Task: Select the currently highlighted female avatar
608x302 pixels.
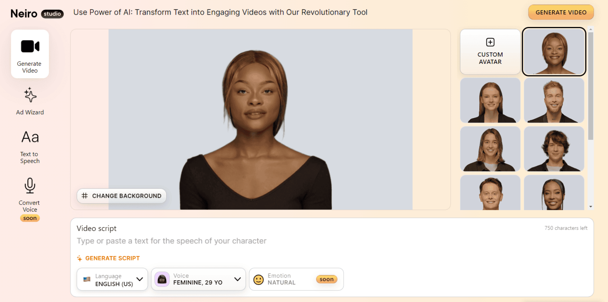Action: (x=554, y=52)
